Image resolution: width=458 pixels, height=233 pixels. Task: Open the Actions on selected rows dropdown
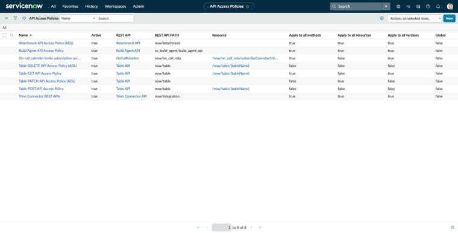[415, 19]
